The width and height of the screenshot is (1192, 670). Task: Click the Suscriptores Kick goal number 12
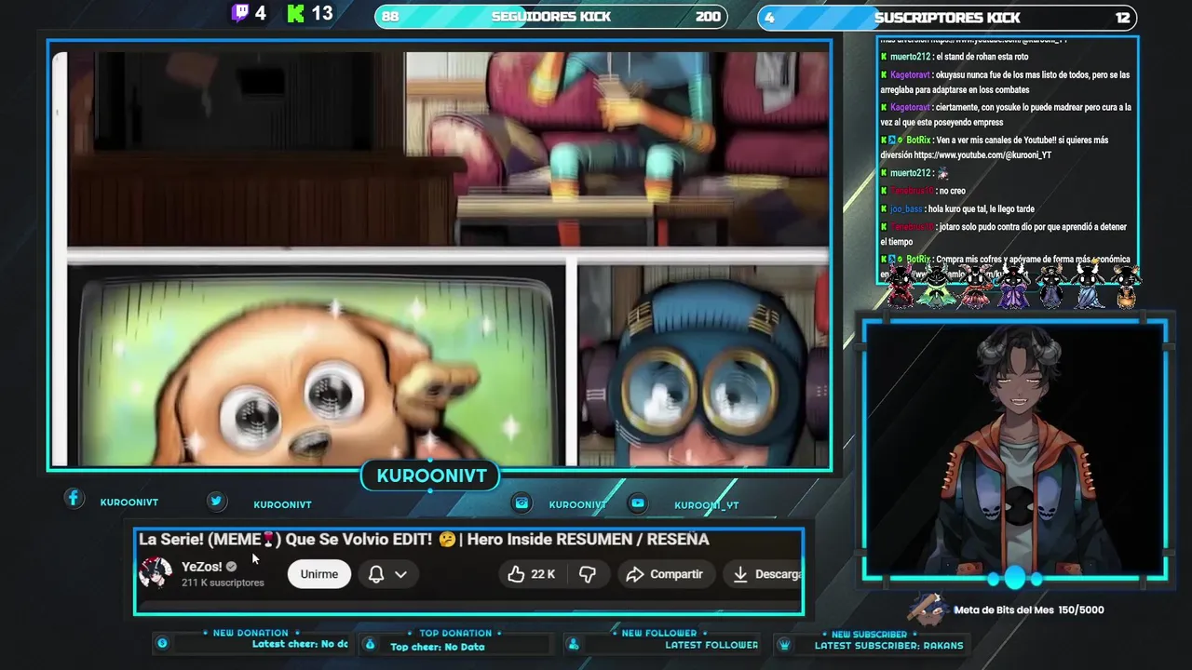(1123, 18)
